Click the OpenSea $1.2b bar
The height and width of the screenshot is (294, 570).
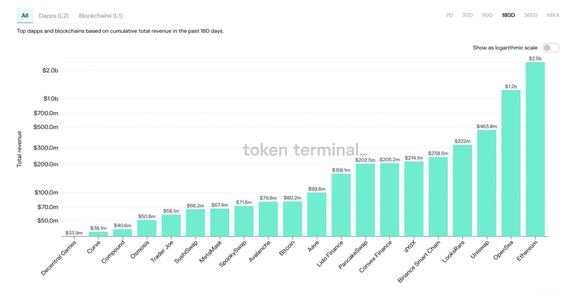click(511, 163)
